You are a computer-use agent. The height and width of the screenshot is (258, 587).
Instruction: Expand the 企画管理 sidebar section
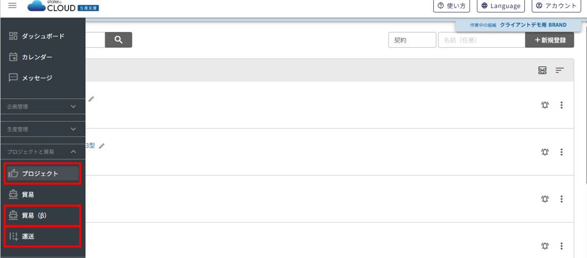click(x=43, y=107)
